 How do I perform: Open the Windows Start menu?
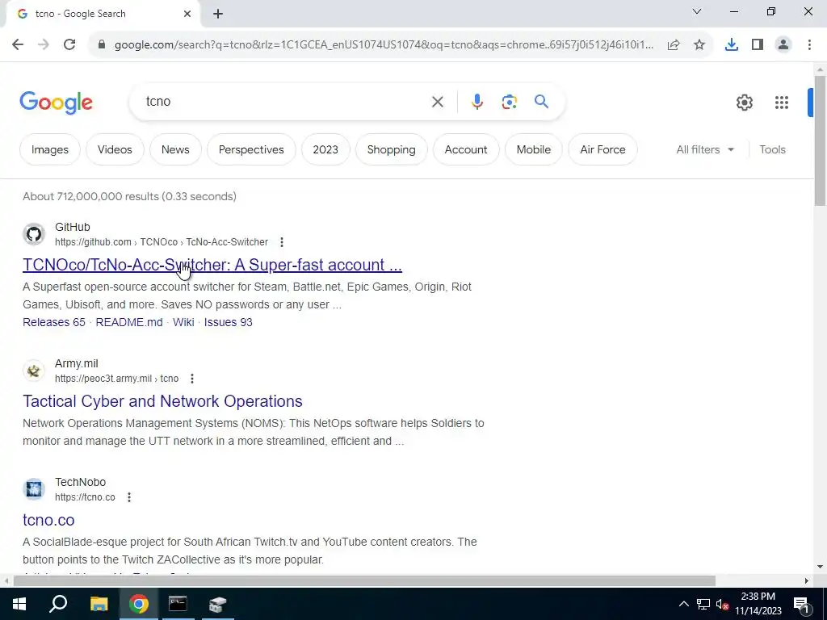click(19, 604)
